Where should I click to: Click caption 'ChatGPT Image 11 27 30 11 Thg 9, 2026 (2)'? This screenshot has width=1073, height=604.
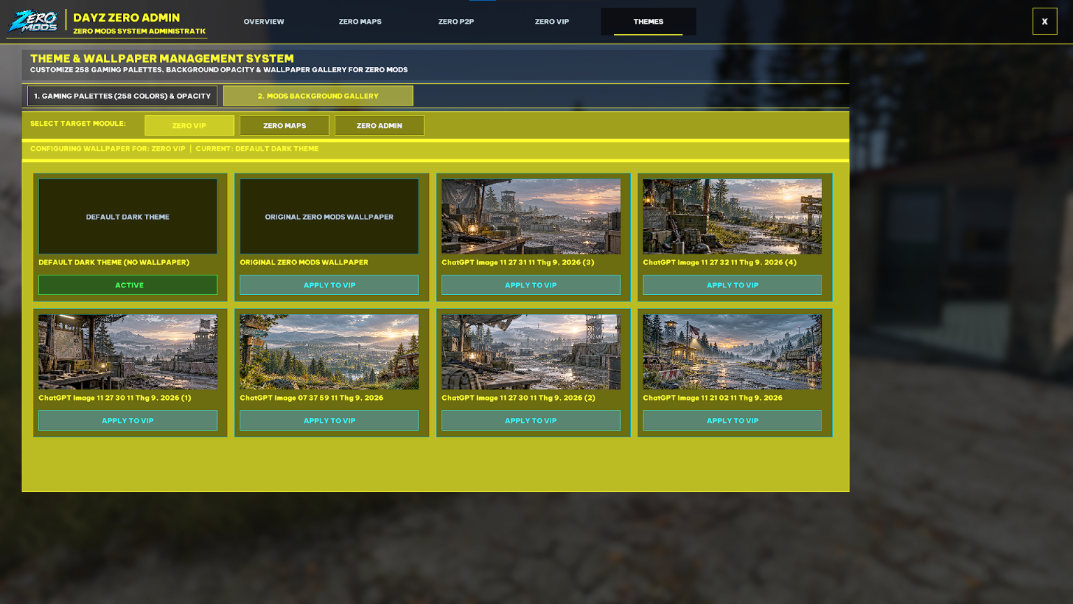(518, 398)
